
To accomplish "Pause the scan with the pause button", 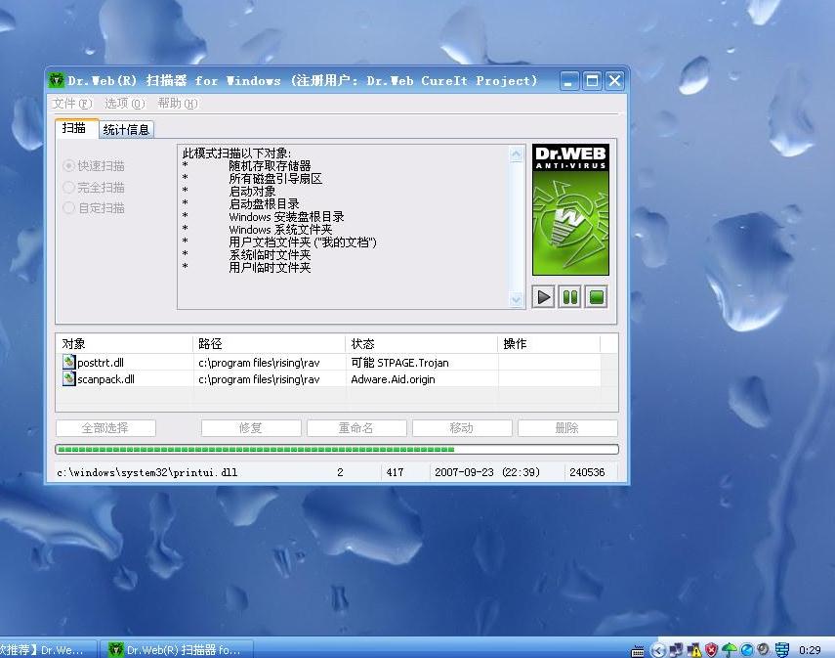I will [x=570, y=297].
